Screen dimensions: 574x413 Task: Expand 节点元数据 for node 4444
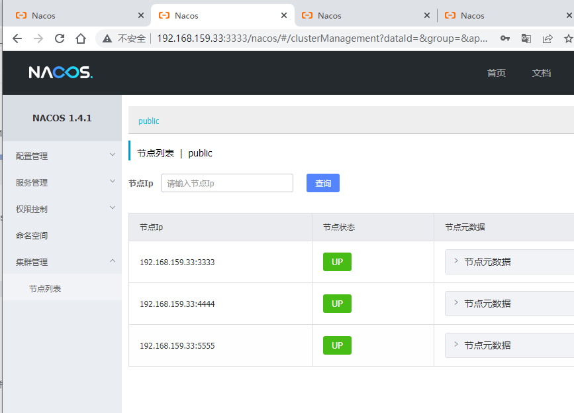coord(509,304)
